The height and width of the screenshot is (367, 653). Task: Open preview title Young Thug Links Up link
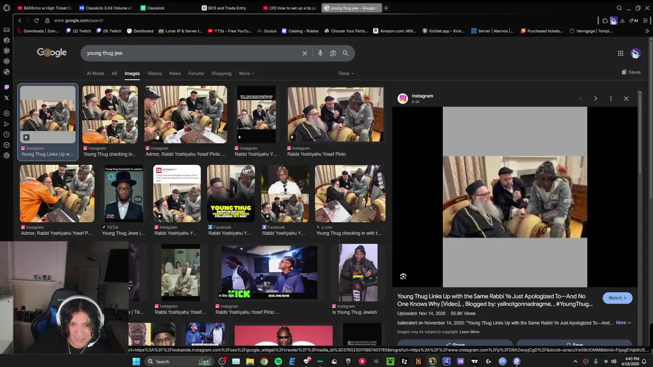(495, 300)
